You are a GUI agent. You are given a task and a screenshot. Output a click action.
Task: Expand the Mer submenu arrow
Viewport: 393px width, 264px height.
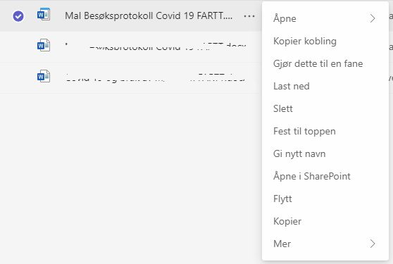[373, 244]
